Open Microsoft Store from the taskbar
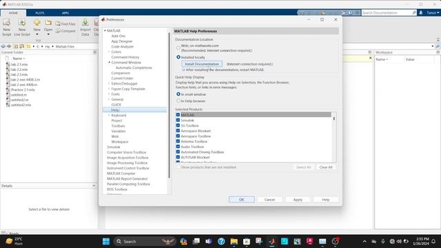Viewport: 441px width, 248px height. click(247, 241)
